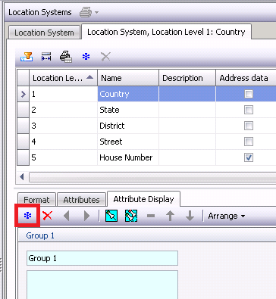This screenshot has width=276, height=299.
Task: Toggle Address data checkbox for State
Action: click(x=249, y=110)
